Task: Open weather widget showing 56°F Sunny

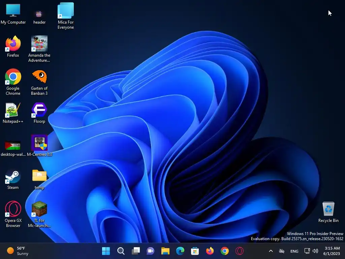Action: [x=18, y=251]
